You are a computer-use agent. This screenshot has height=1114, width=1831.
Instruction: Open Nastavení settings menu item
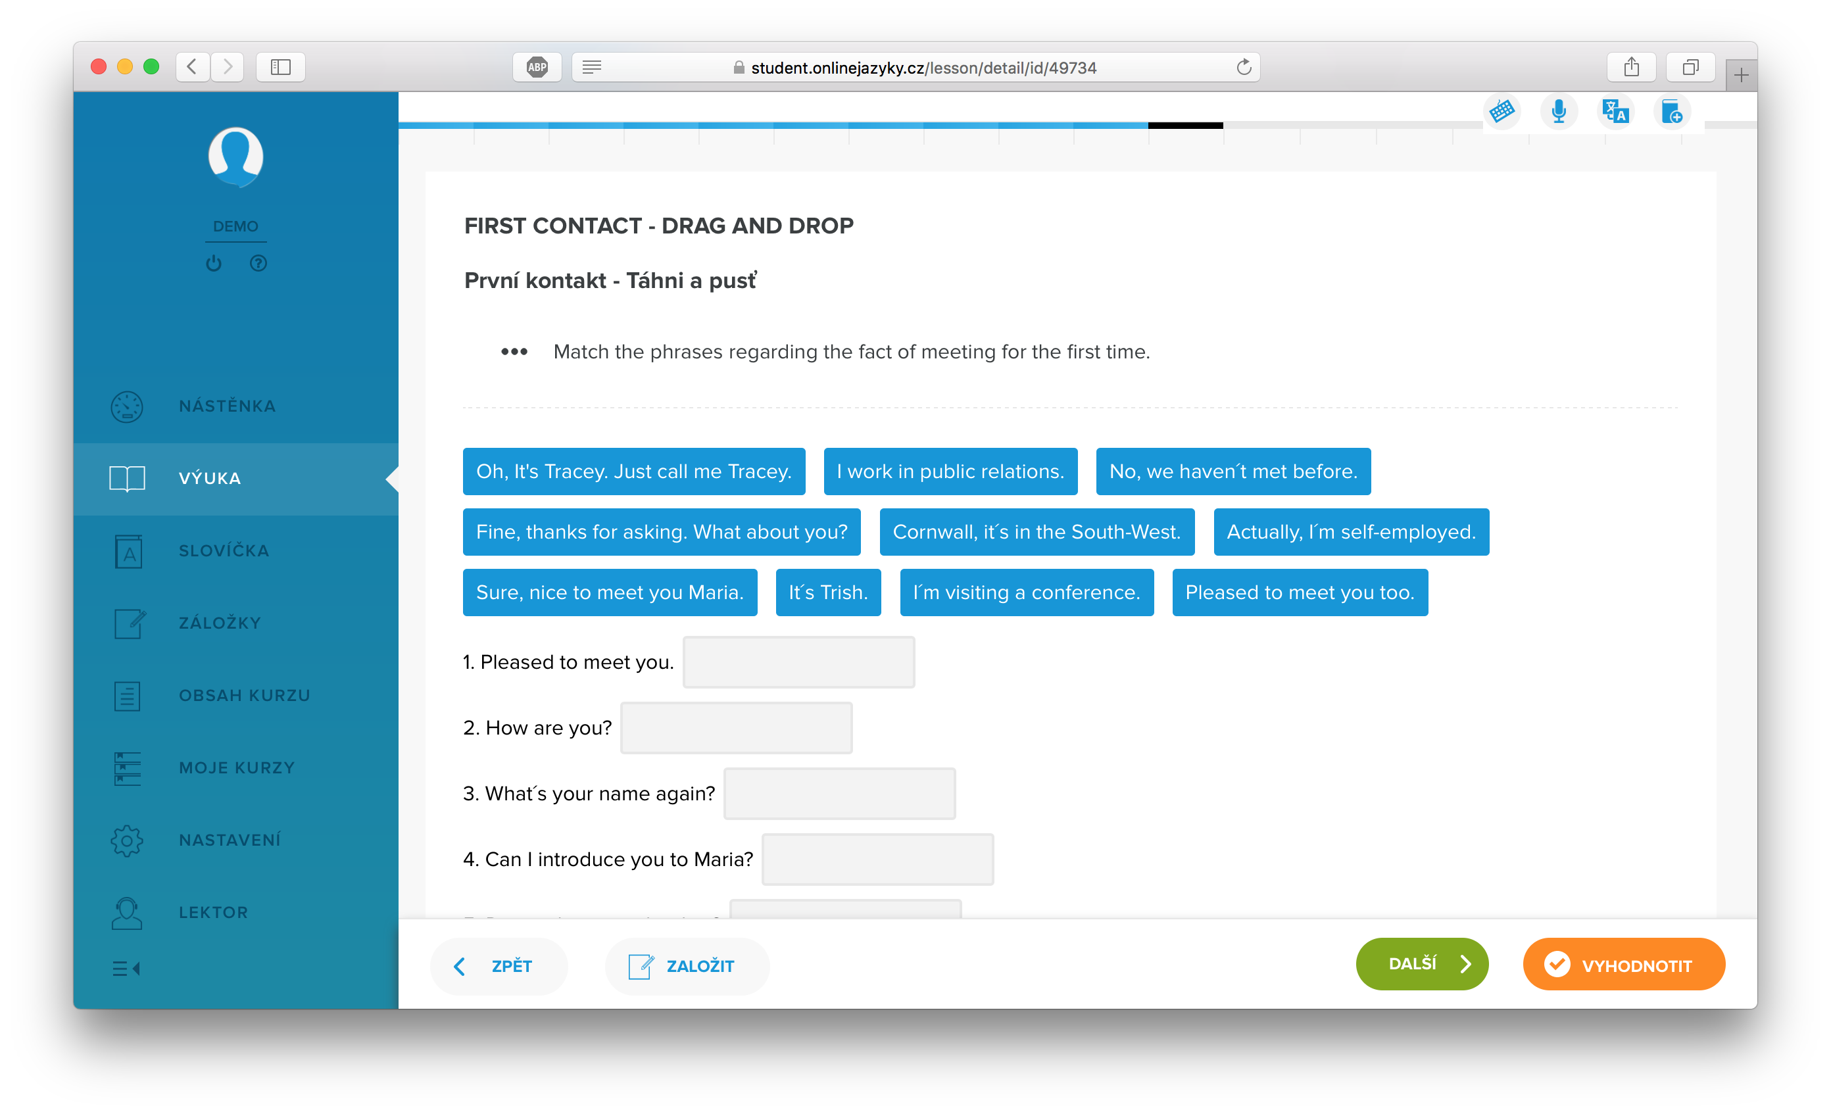click(x=230, y=840)
